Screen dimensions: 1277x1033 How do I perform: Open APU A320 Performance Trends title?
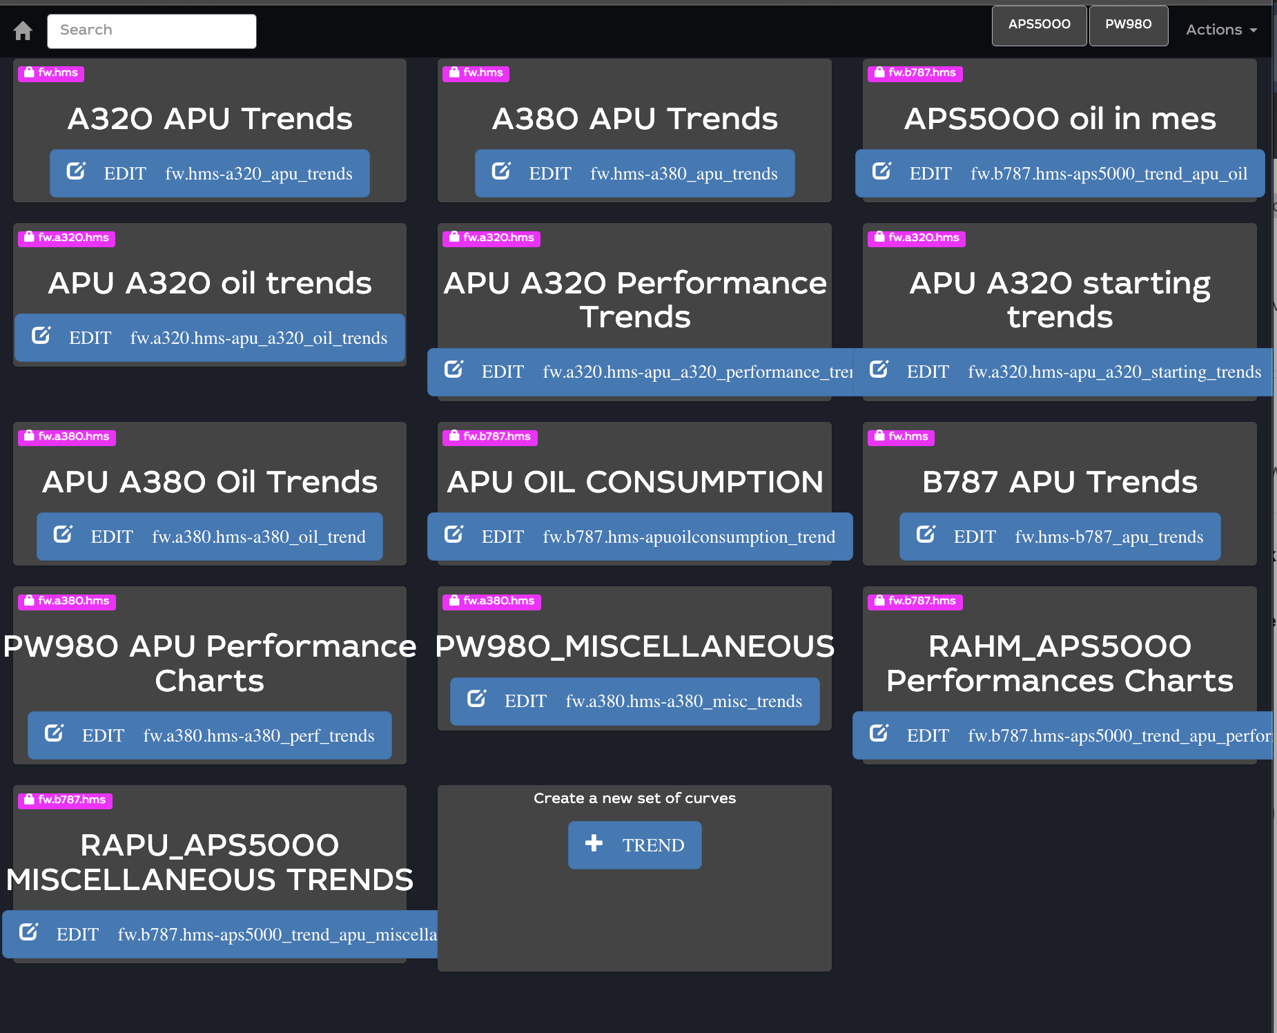click(x=635, y=300)
